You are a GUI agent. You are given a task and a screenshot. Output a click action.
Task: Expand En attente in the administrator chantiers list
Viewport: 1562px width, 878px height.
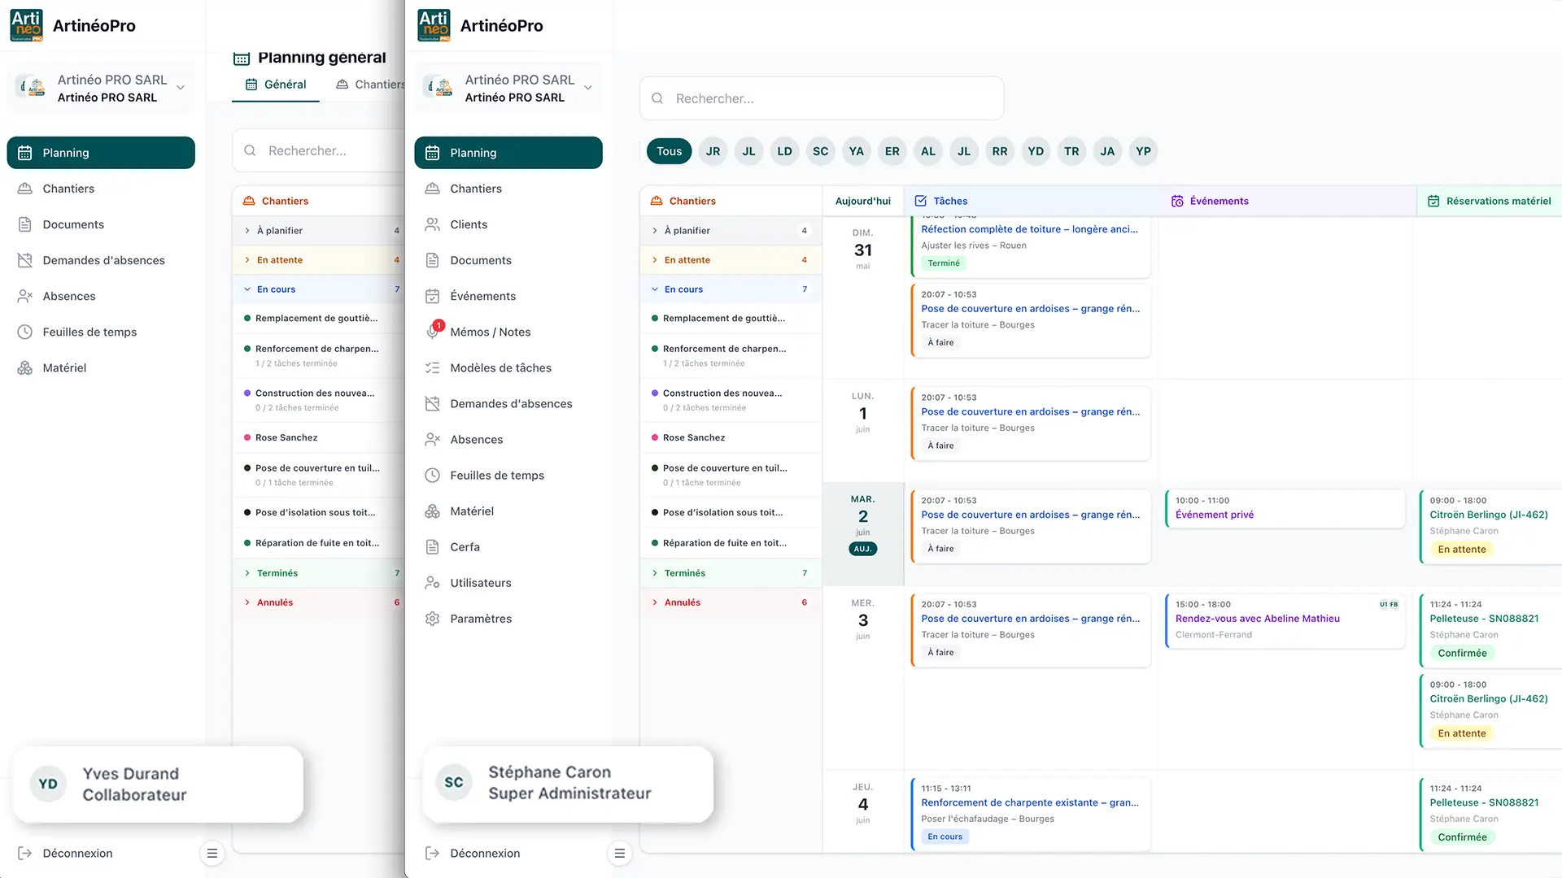[731, 260]
